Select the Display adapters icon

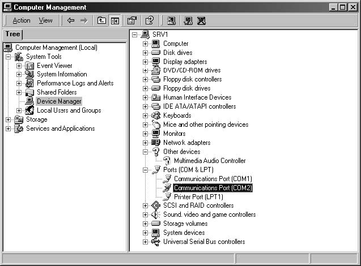point(156,62)
